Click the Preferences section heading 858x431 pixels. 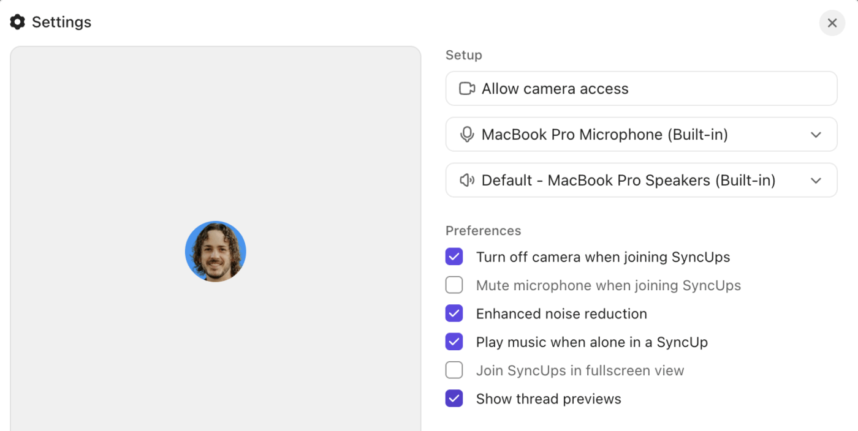click(x=483, y=230)
